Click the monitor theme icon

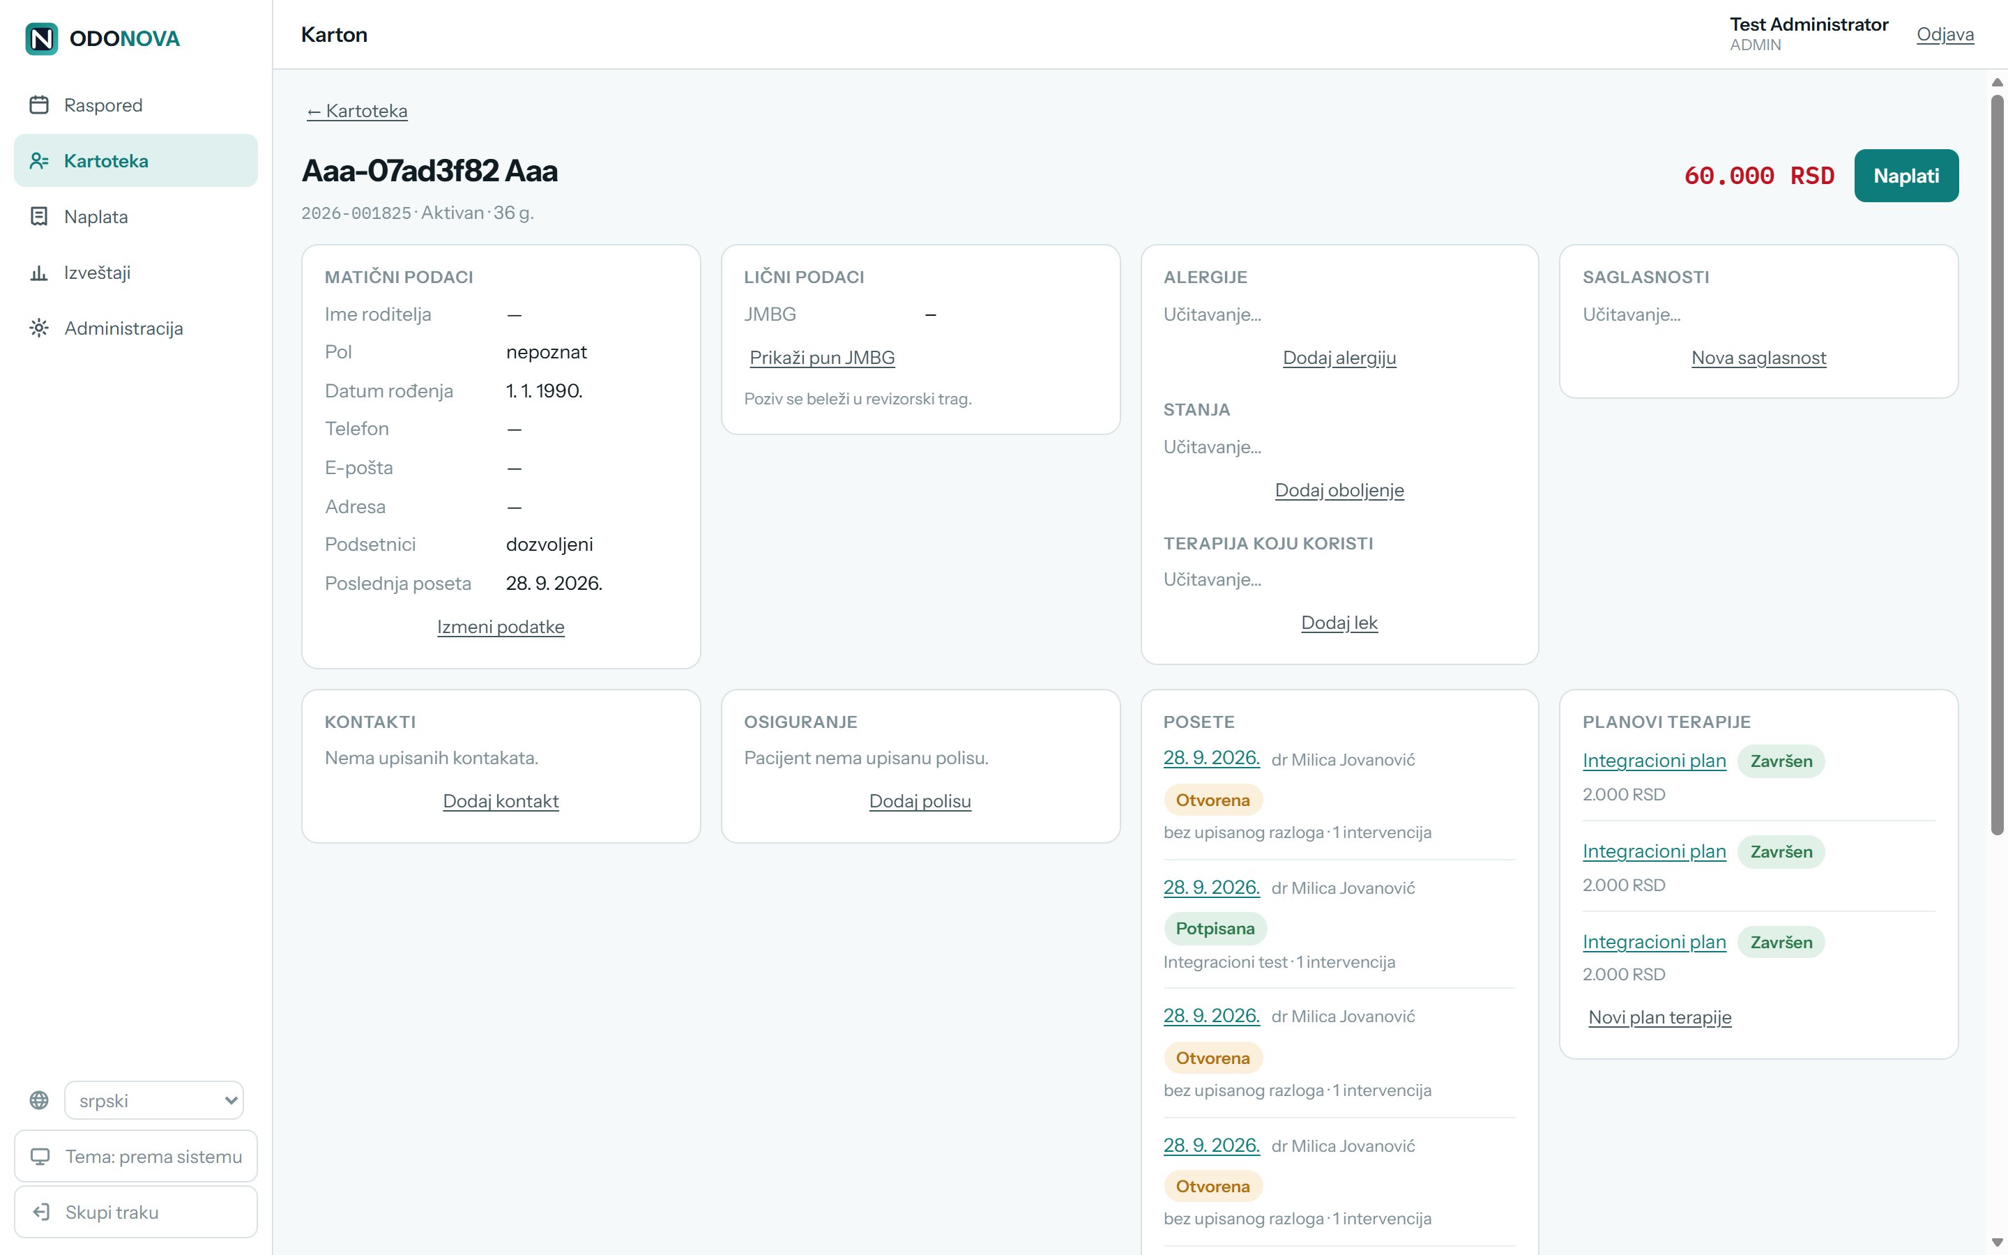[x=40, y=1156]
